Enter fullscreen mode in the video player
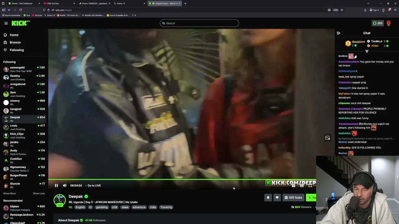Screen dimensions: 399x224 (310, 186)
